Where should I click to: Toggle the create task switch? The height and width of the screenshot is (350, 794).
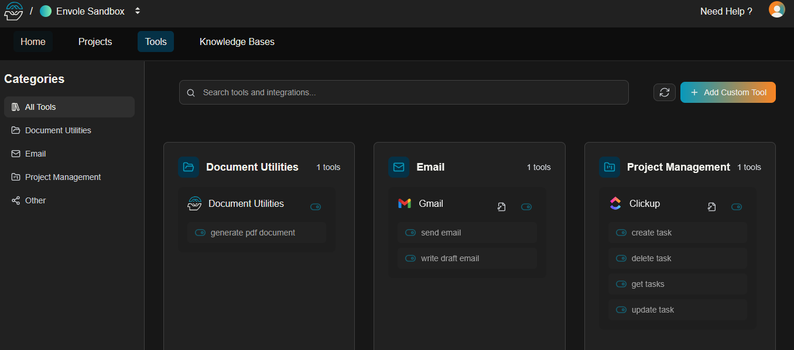621,233
